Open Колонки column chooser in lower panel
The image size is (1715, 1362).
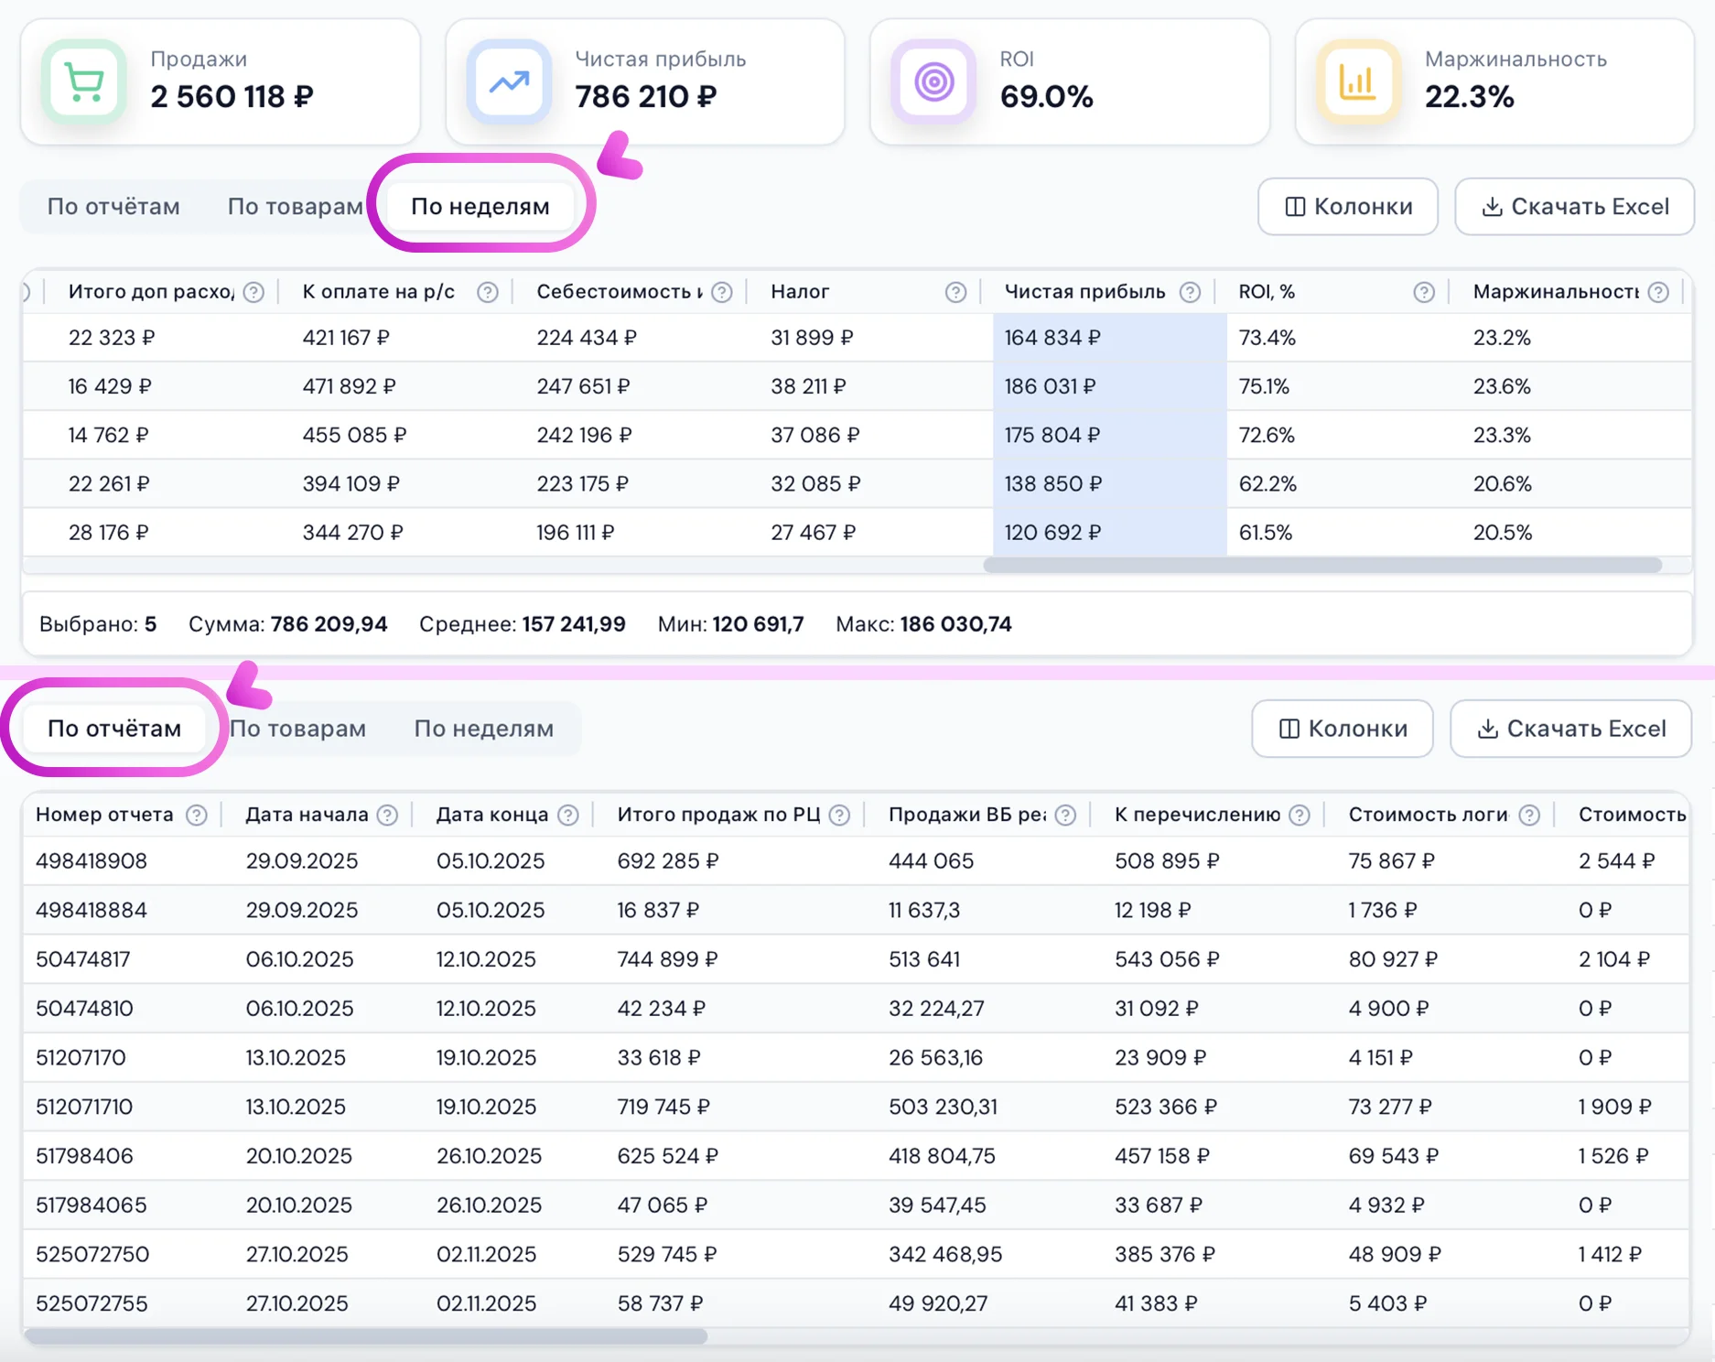point(1342,729)
